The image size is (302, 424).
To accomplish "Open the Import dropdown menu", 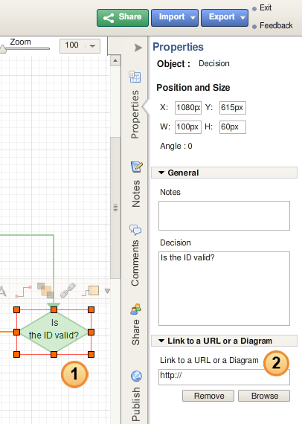I will [x=175, y=18].
